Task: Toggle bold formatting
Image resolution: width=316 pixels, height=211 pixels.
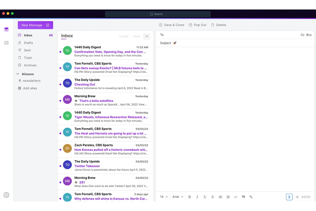Action: tap(189, 197)
